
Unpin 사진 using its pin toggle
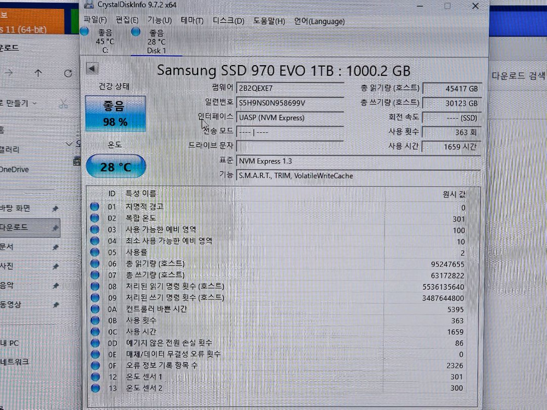pyautogui.click(x=56, y=266)
